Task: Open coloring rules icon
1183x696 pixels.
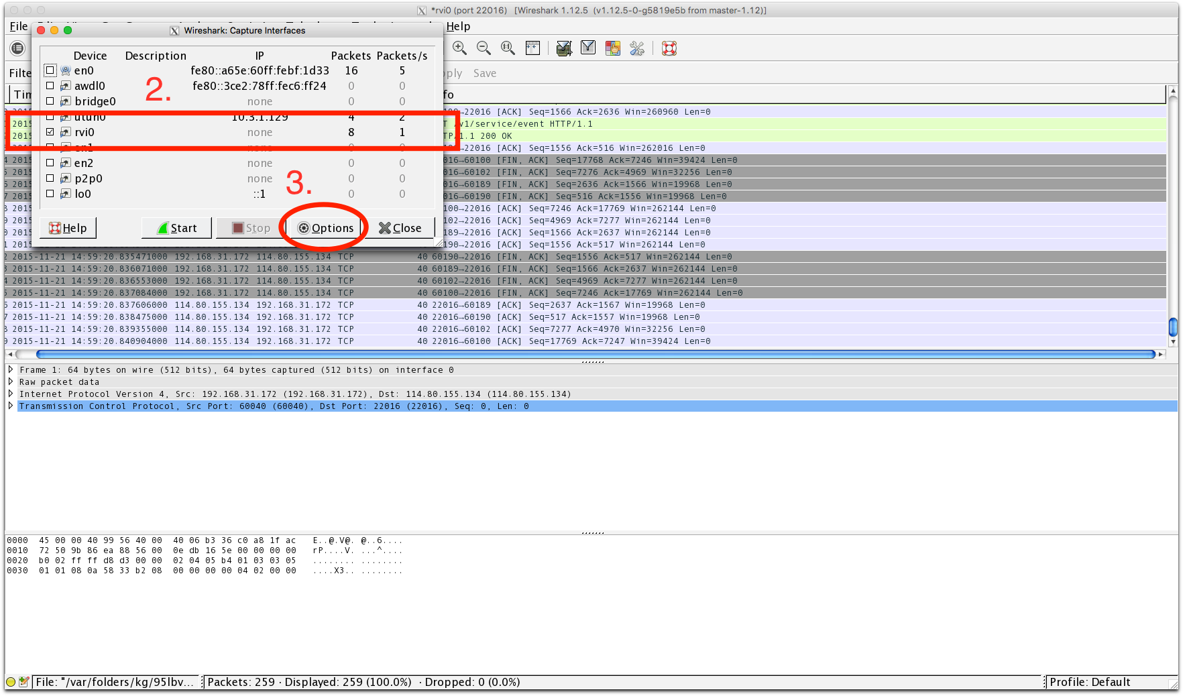Action: 613,48
